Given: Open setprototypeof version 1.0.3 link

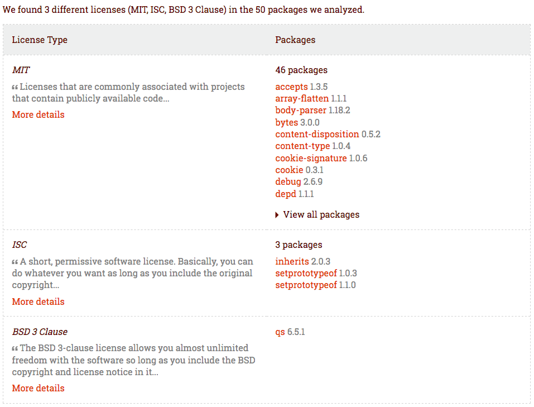Looking at the screenshot, I should [x=306, y=273].
